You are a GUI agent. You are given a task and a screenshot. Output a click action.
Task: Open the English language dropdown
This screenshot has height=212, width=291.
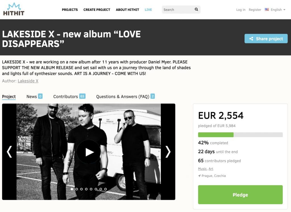click(278, 10)
